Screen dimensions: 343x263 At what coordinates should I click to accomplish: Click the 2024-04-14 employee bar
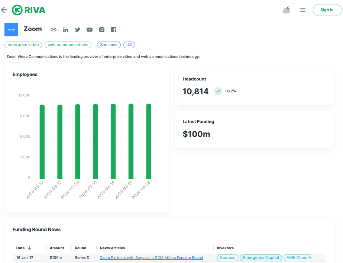click(113, 141)
